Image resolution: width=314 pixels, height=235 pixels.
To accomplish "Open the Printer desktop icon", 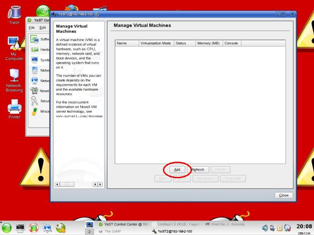I will [x=14, y=107].
